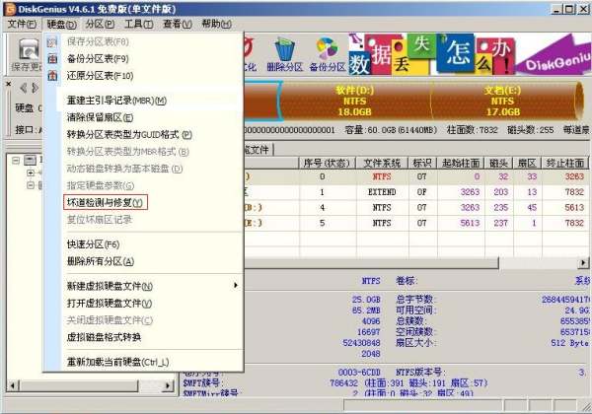Select the 软件(D:) partition bar
Image resolution: width=592 pixels, height=414 pixels.
(350, 103)
